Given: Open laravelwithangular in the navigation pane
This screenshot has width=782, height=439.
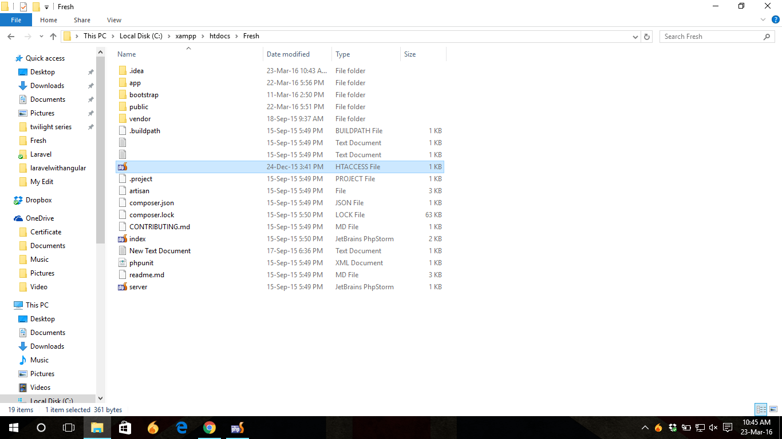Looking at the screenshot, I should coord(58,168).
